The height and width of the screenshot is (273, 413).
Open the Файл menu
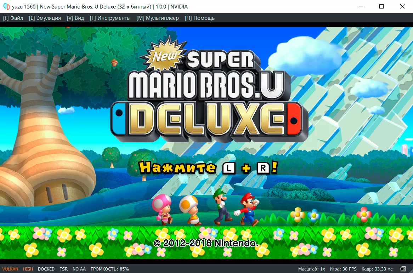(x=13, y=18)
